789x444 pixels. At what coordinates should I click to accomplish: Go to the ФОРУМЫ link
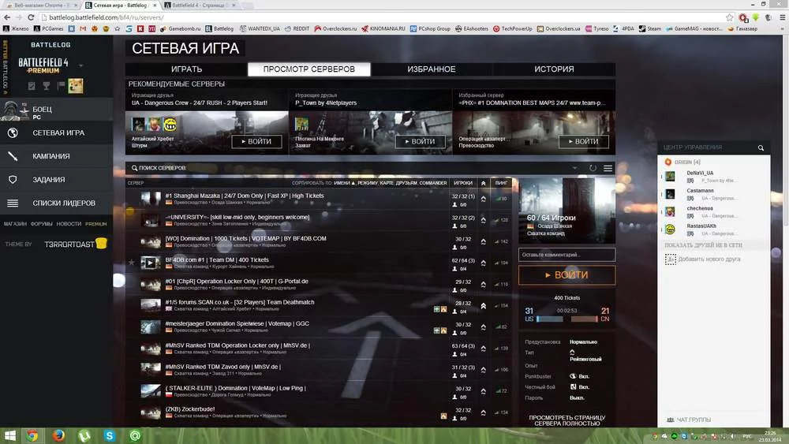pos(41,224)
